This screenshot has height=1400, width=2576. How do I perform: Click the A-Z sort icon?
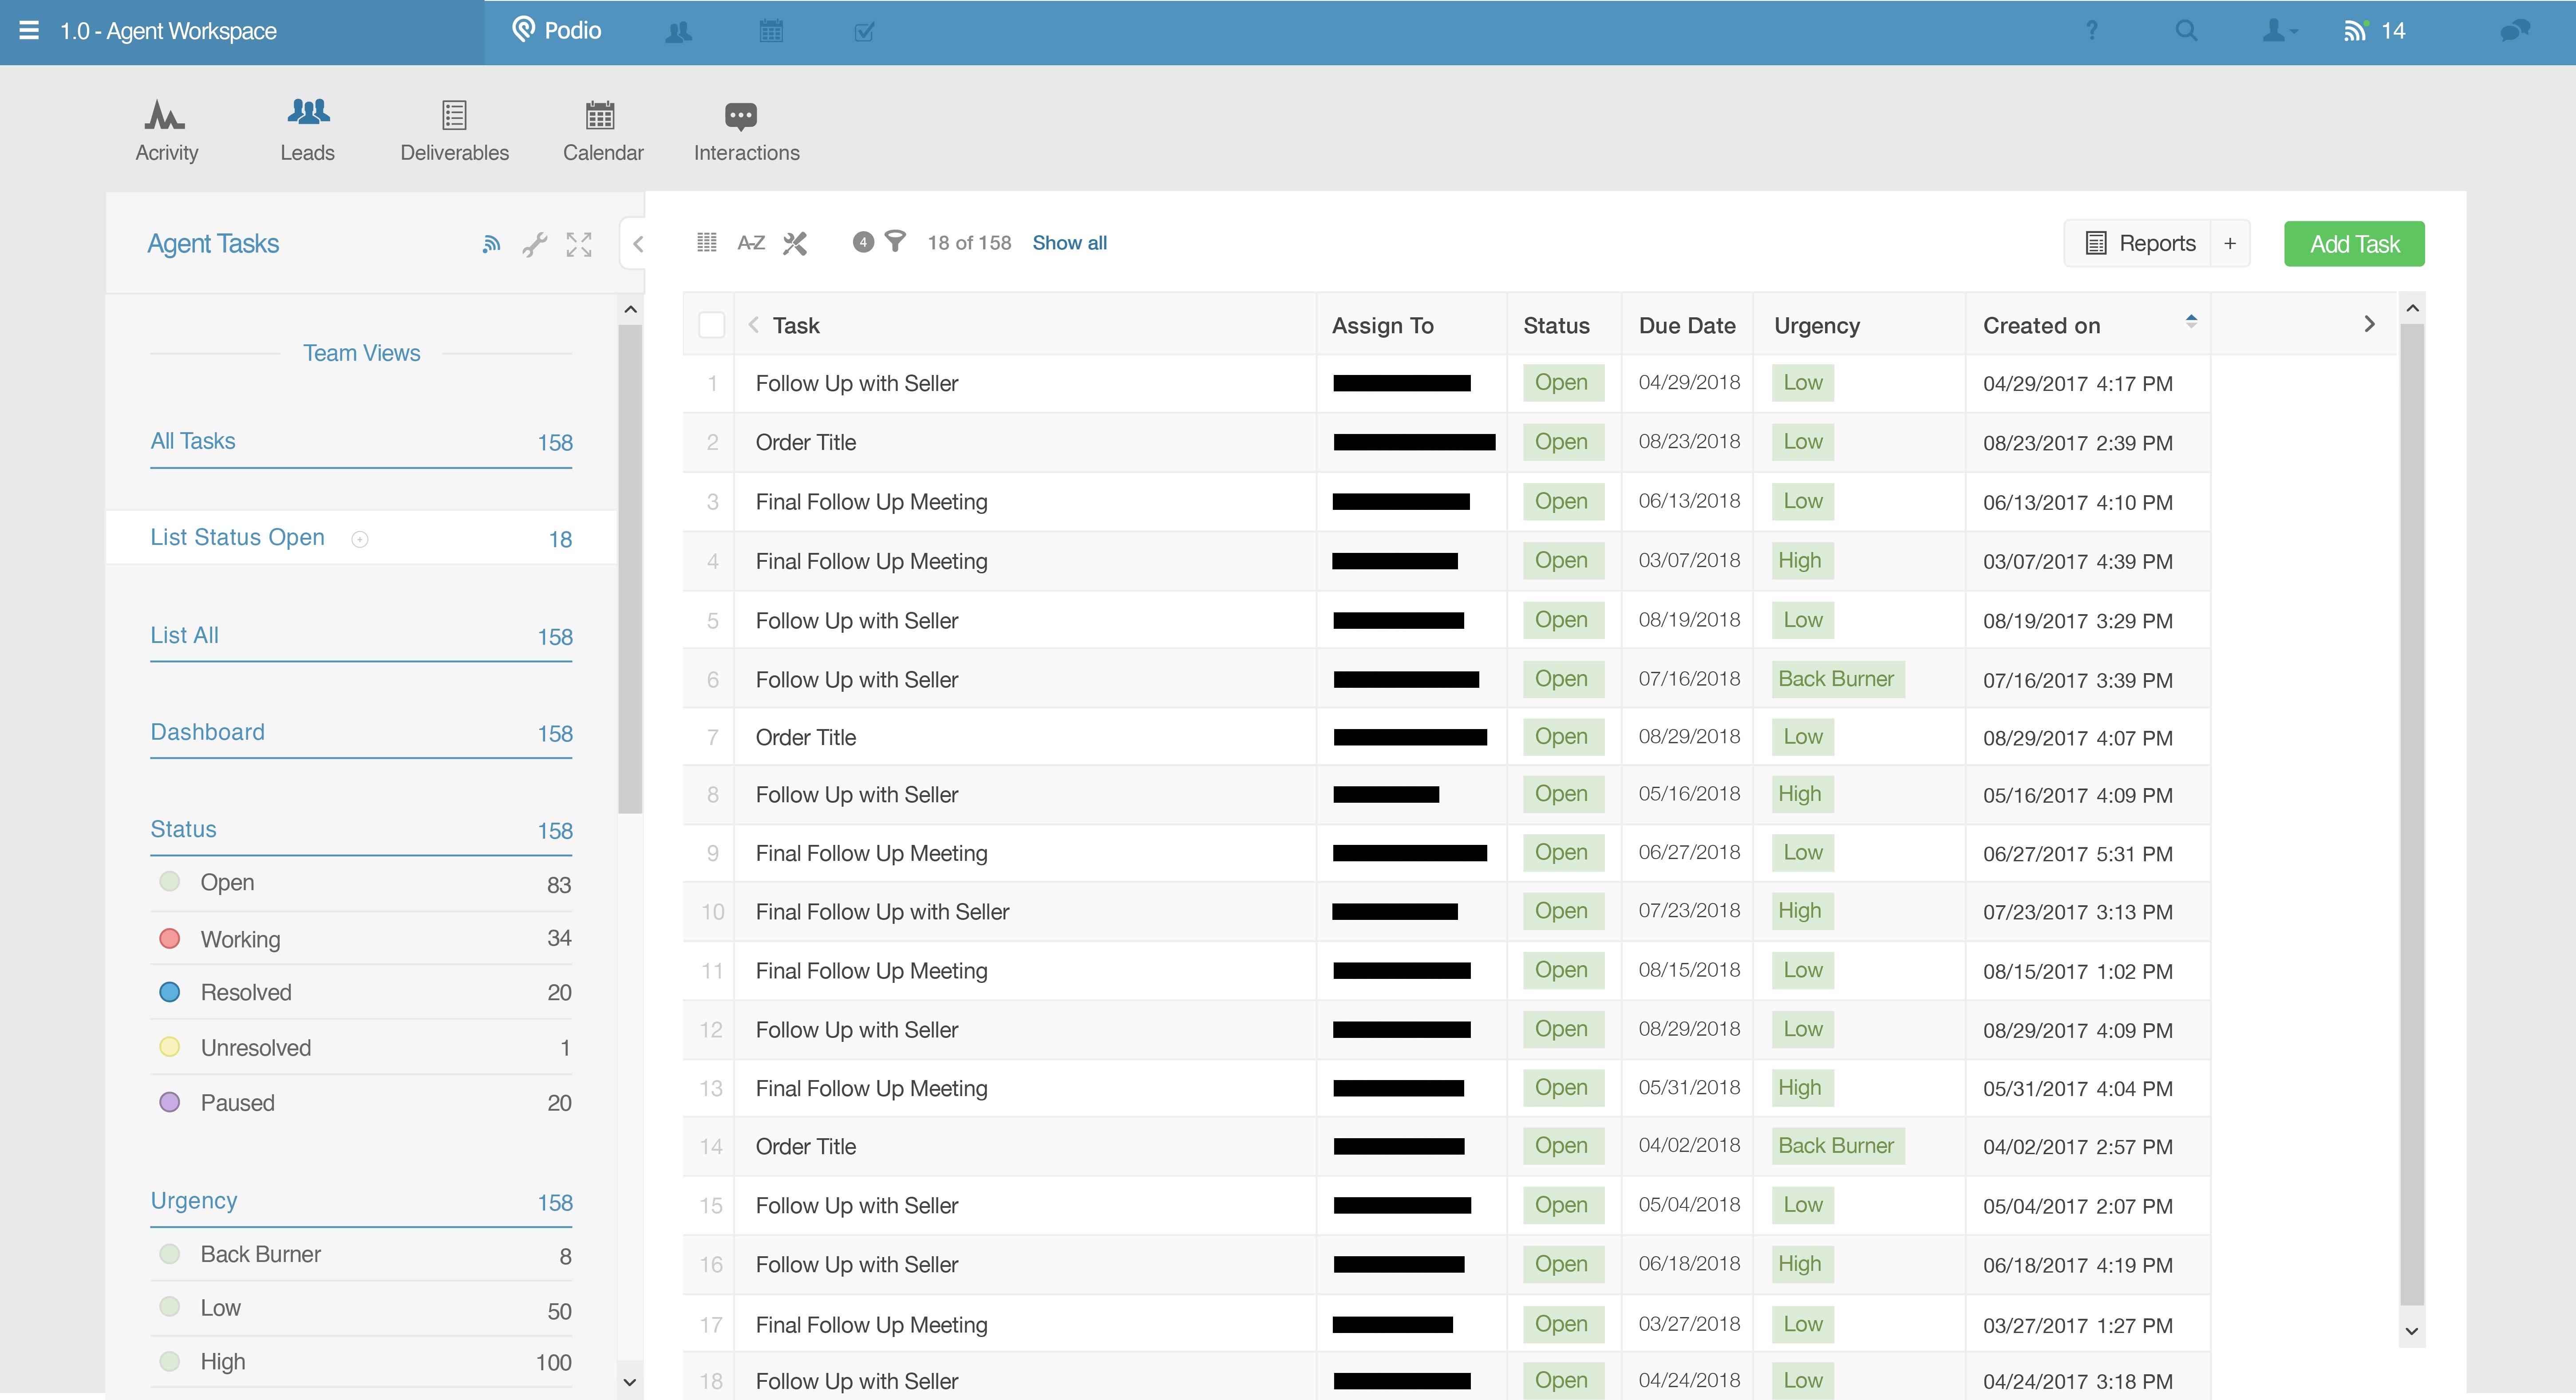[x=751, y=243]
